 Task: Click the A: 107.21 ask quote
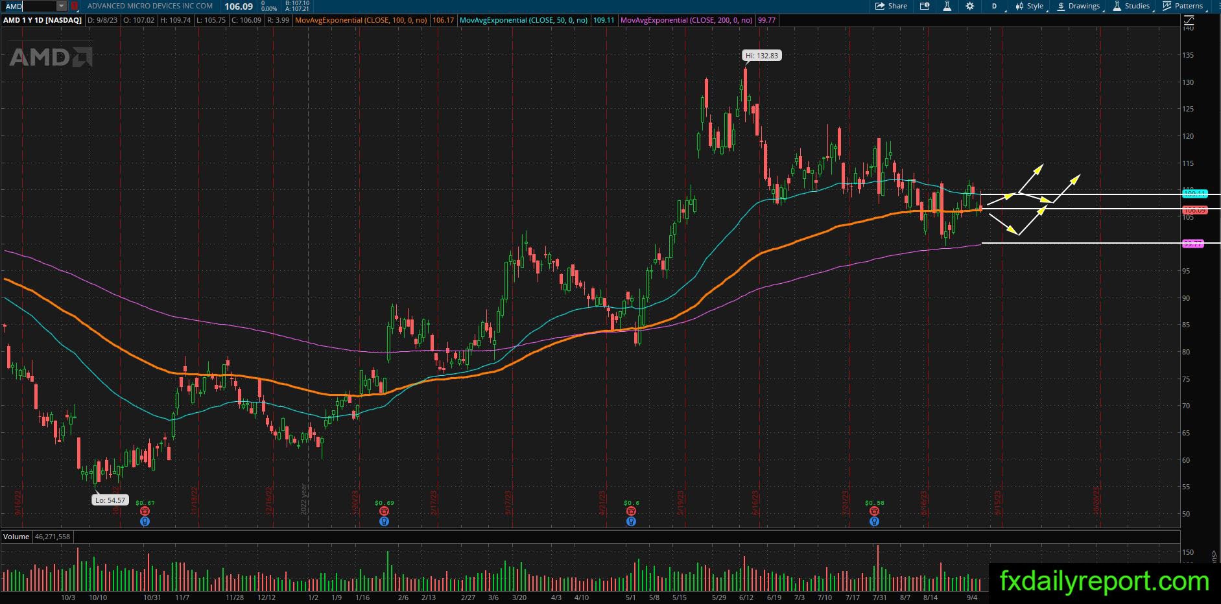[297, 9]
